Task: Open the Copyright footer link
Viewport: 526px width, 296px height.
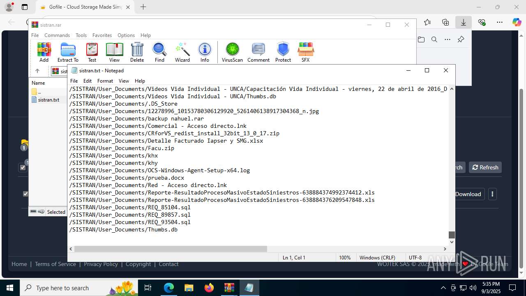Action: [138, 264]
